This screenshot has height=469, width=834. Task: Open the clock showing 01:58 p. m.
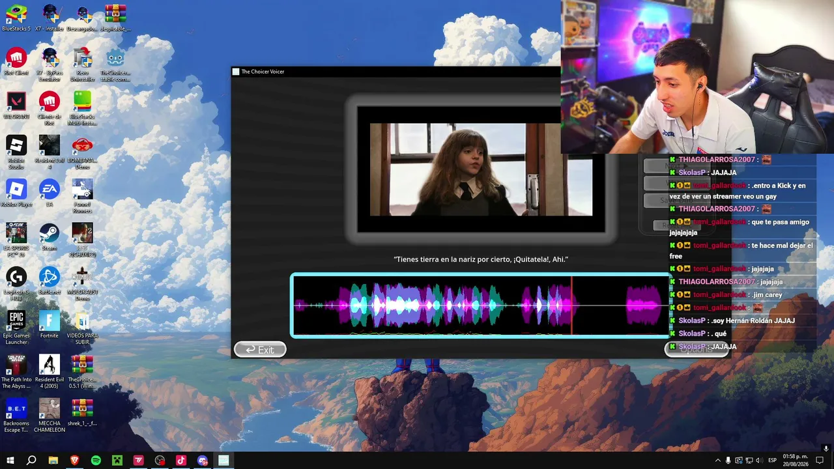[x=796, y=461]
